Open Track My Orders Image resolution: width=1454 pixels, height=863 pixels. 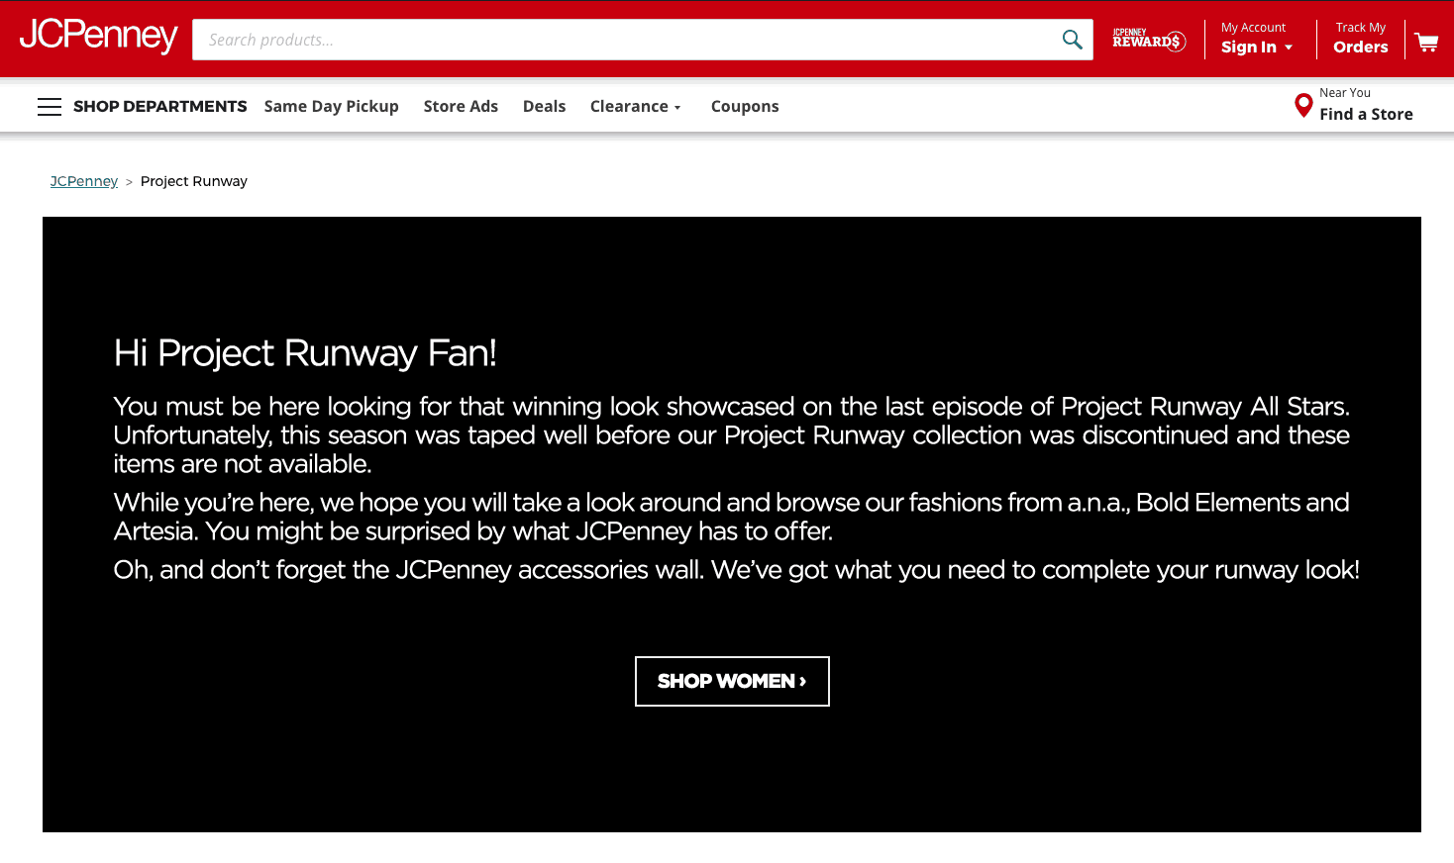coord(1360,39)
